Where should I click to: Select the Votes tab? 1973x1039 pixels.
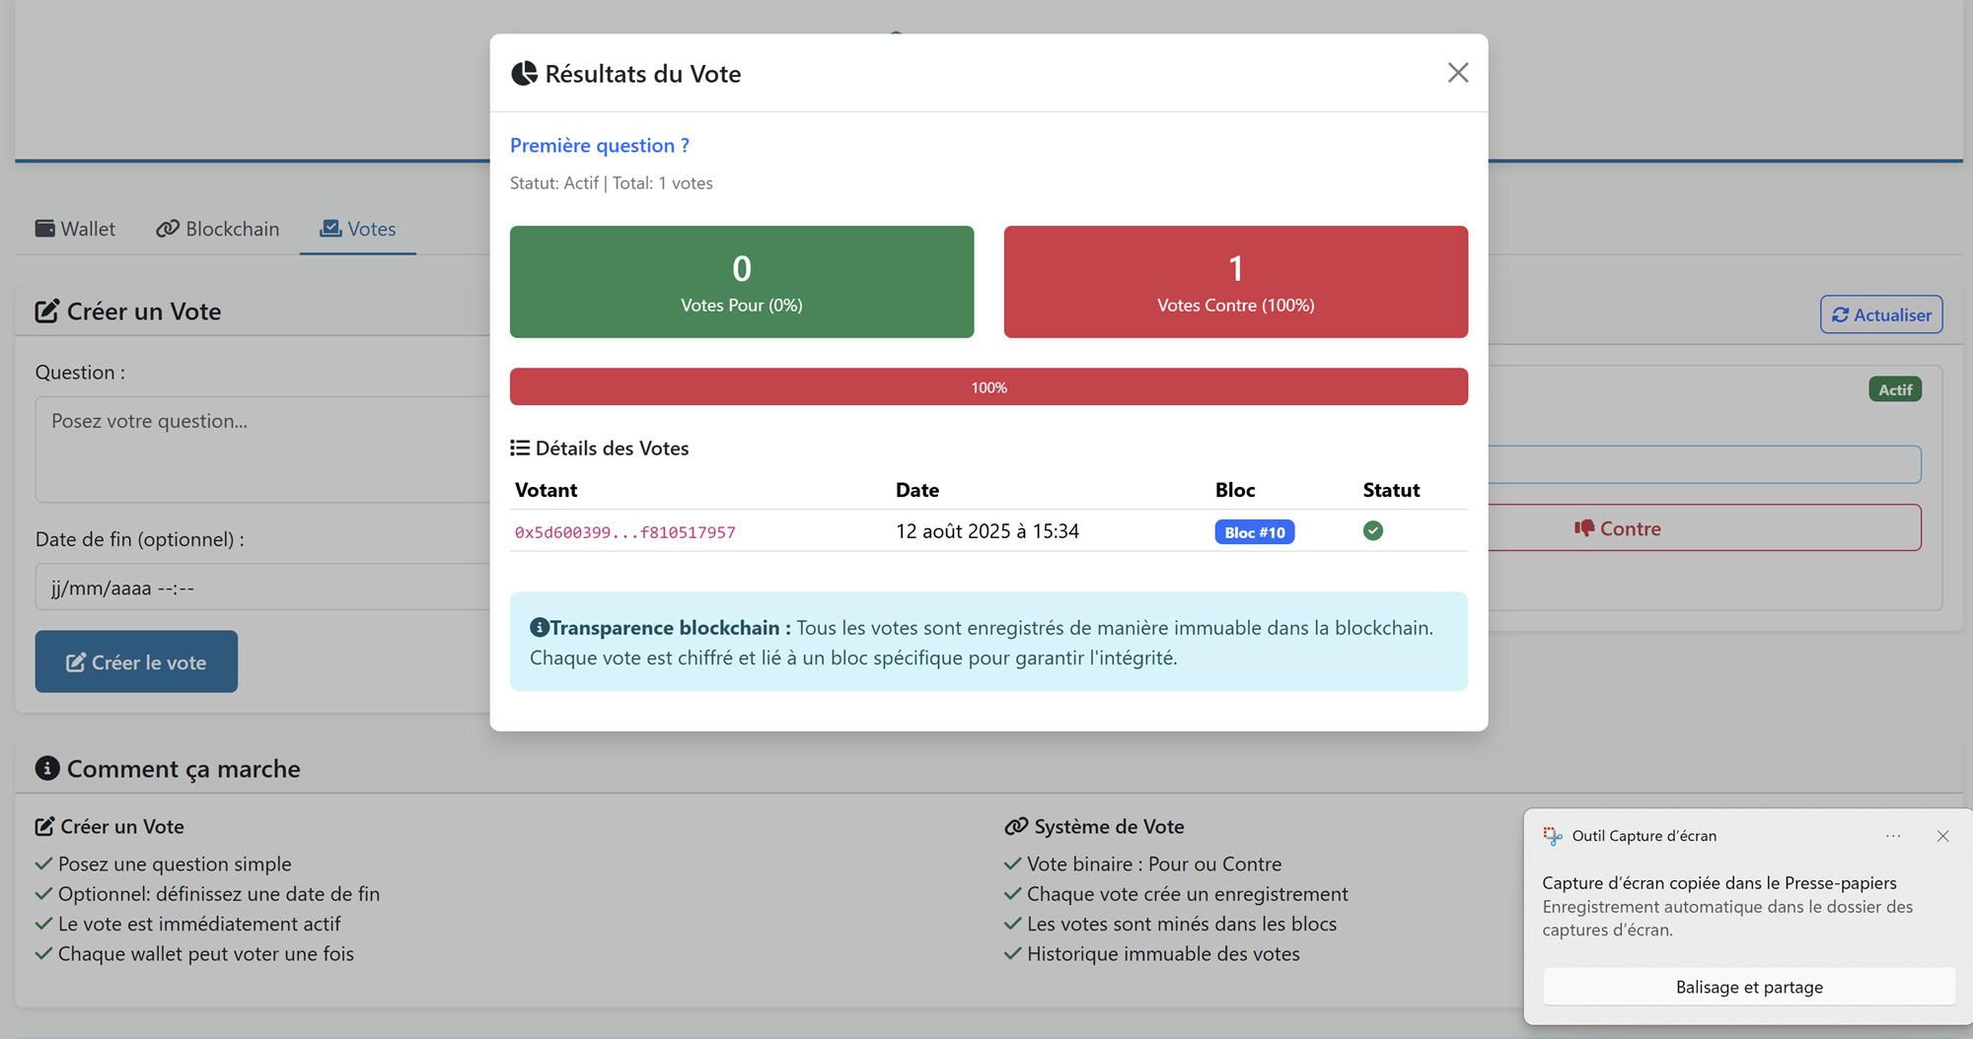(x=357, y=229)
